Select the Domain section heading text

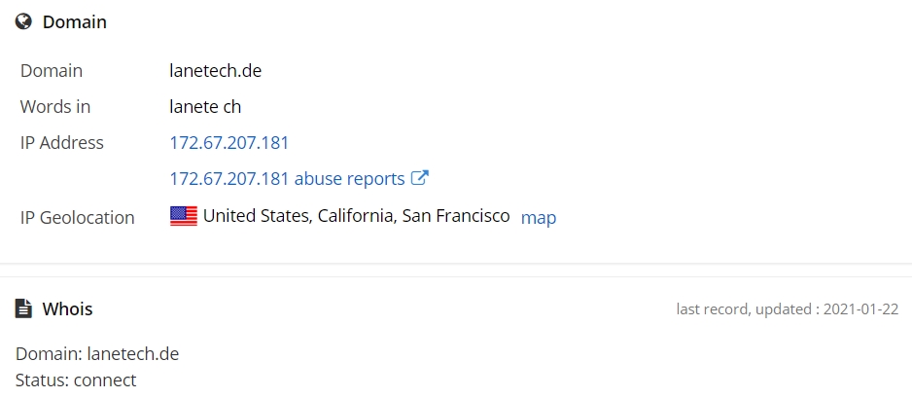click(x=75, y=22)
